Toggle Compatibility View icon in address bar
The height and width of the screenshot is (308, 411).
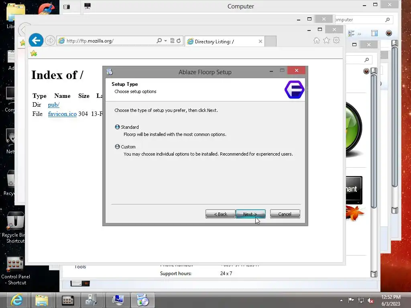[x=172, y=41]
